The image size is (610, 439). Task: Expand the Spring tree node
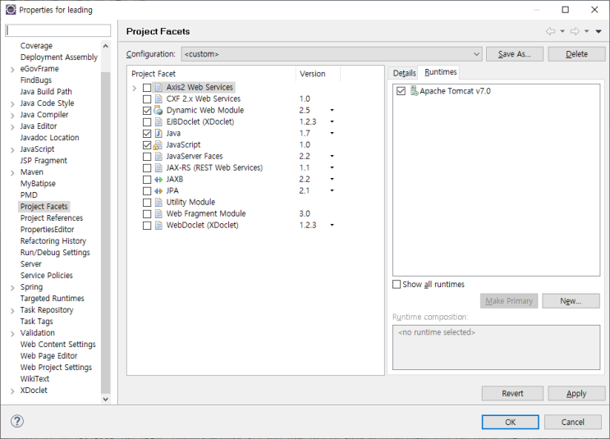click(x=12, y=288)
